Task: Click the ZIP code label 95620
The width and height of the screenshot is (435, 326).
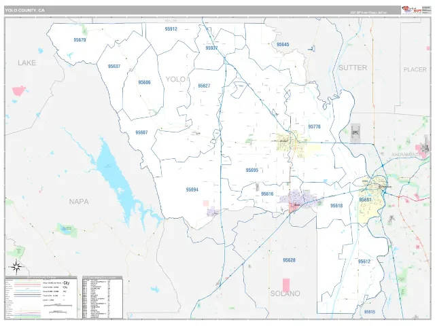Action: tap(289, 260)
